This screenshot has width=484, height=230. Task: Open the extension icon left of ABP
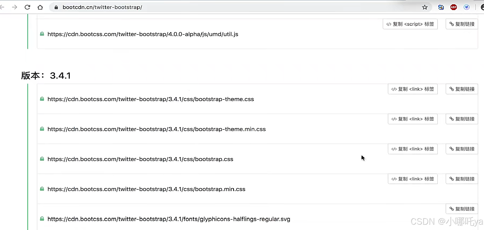point(441,7)
